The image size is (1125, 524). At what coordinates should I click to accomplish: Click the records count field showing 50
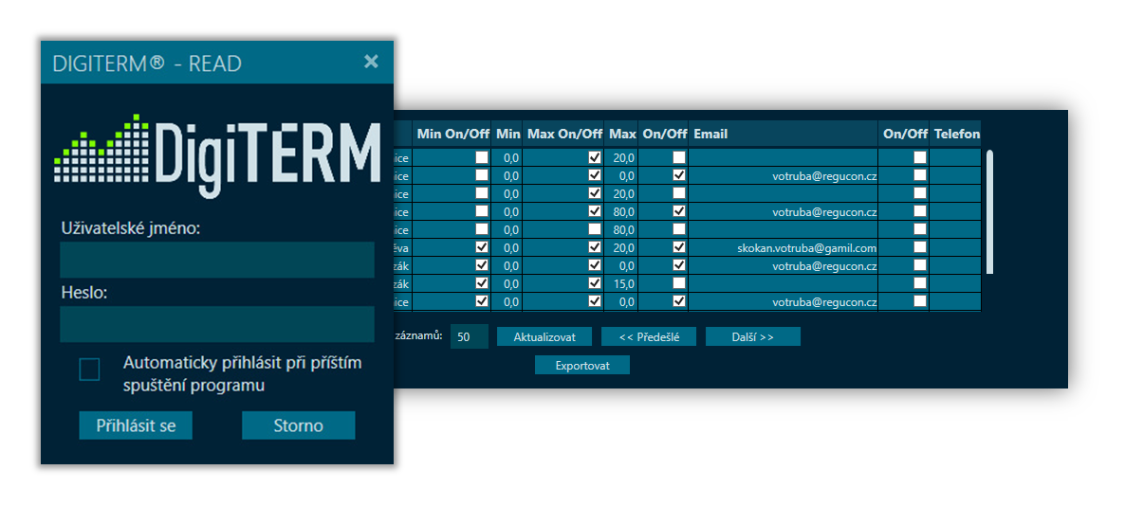click(470, 336)
